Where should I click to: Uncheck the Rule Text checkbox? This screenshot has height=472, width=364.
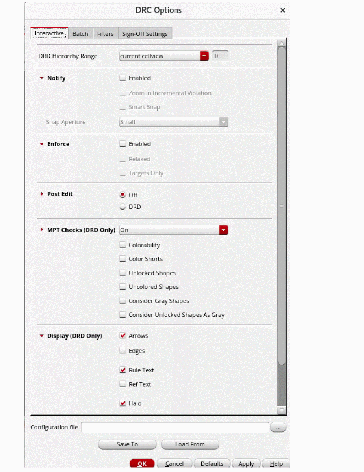pos(123,370)
